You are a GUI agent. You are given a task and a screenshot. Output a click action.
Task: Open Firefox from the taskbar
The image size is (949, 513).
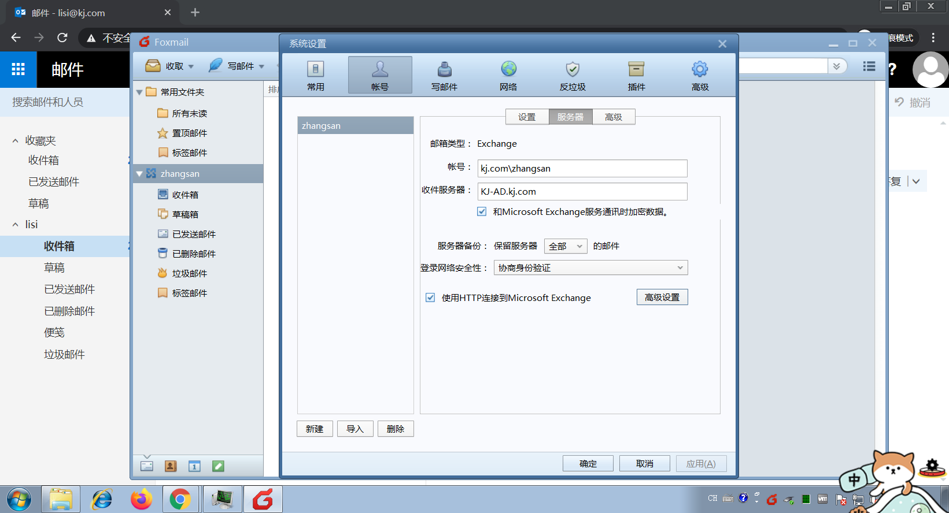(141, 499)
